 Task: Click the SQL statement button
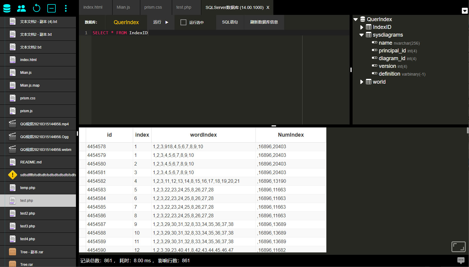click(x=230, y=22)
